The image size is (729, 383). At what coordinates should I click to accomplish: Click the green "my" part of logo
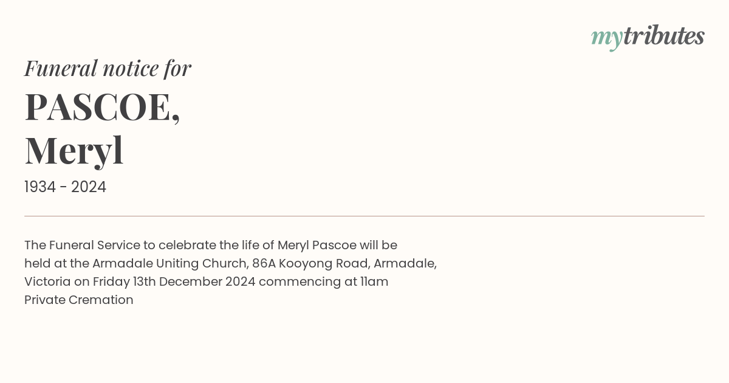(607, 38)
